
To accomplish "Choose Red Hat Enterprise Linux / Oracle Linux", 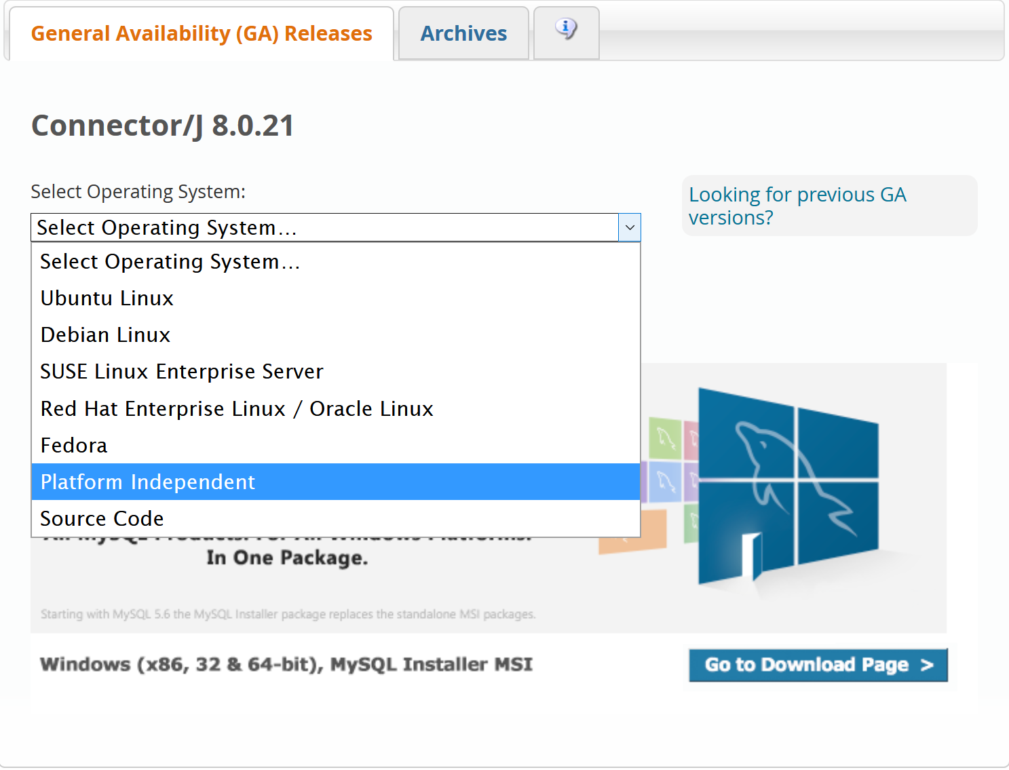I will pyautogui.click(x=336, y=409).
